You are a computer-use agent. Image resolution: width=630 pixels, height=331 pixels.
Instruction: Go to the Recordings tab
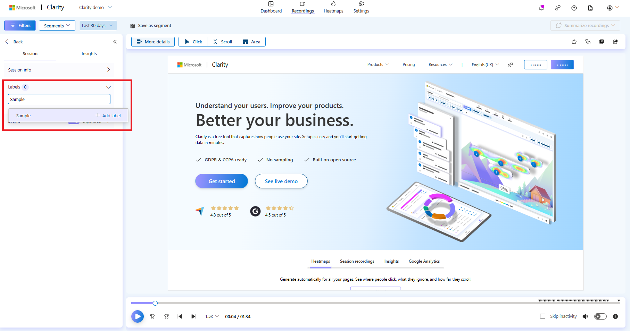point(303,7)
